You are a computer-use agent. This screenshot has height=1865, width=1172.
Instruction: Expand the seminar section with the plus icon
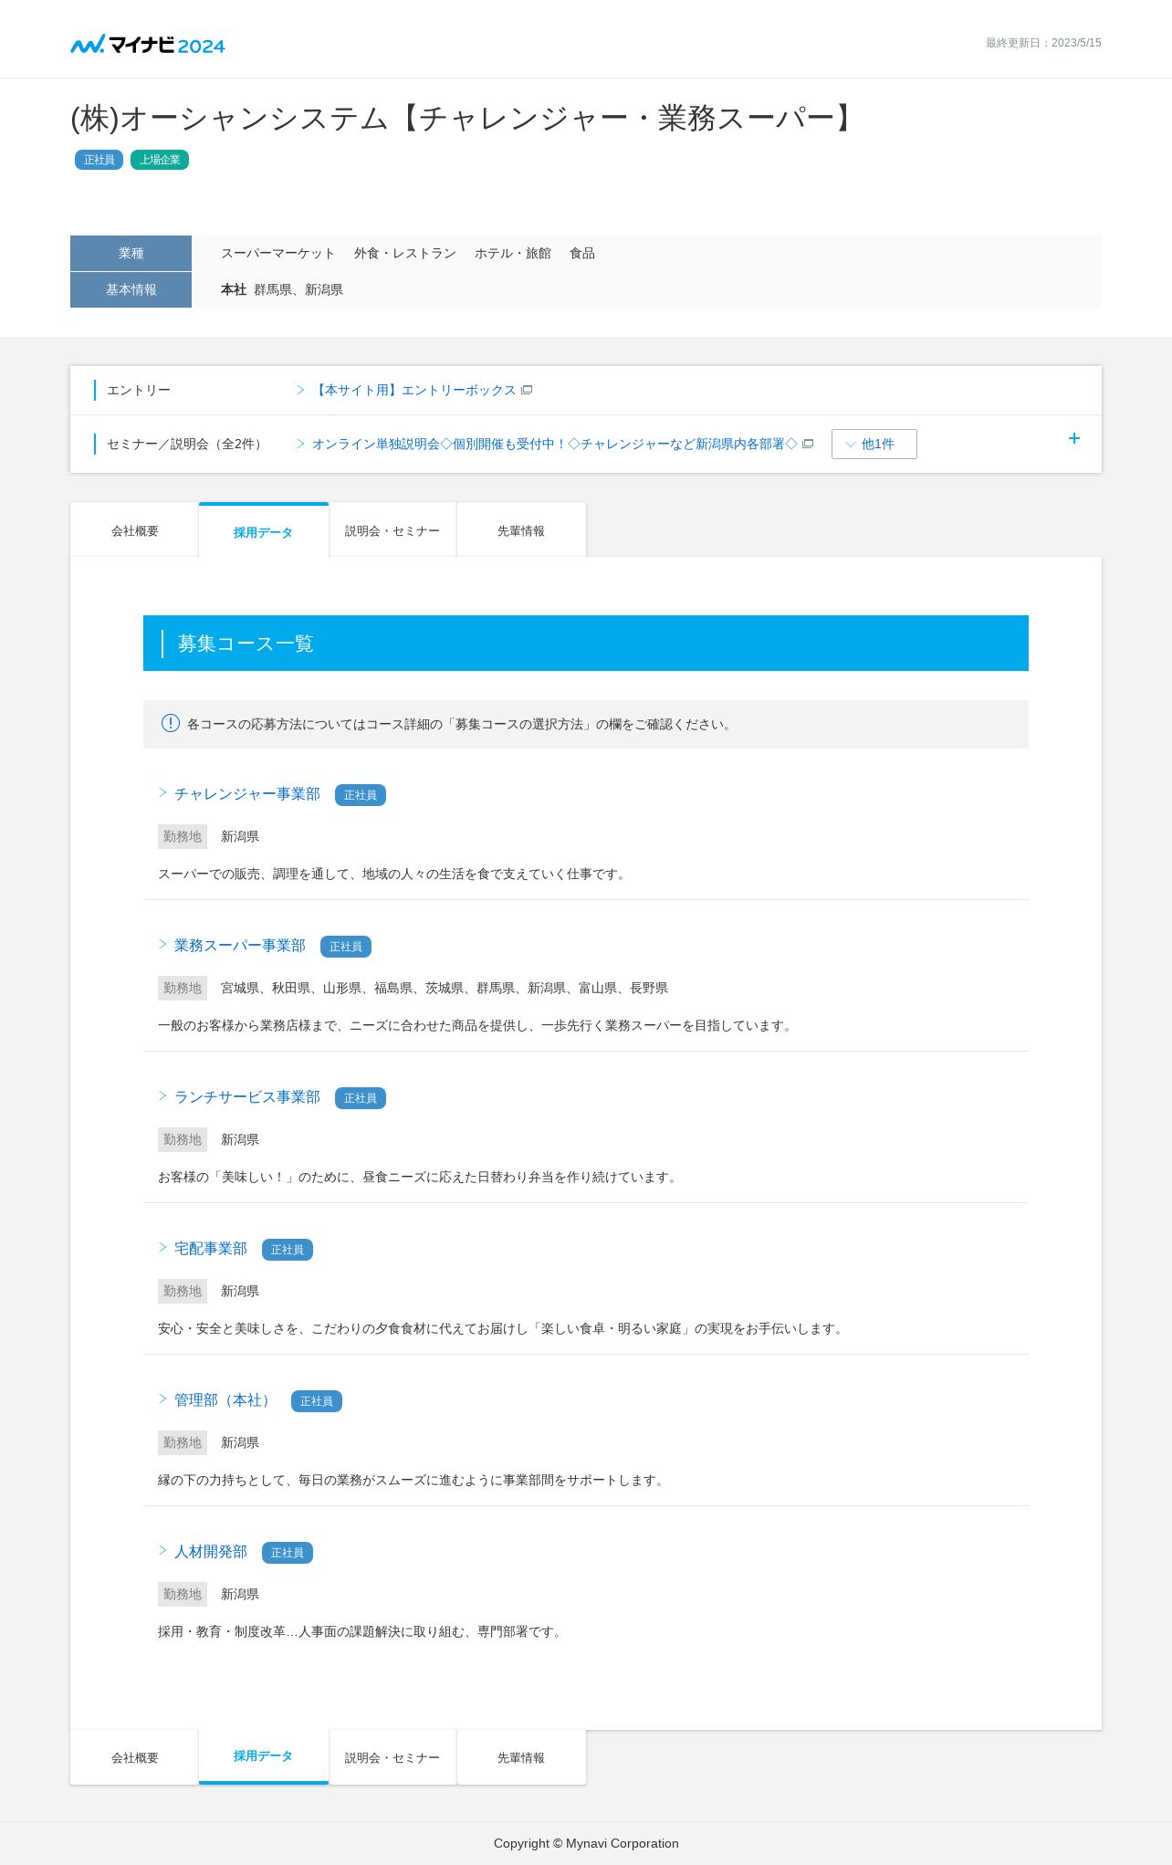coord(1074,438)
